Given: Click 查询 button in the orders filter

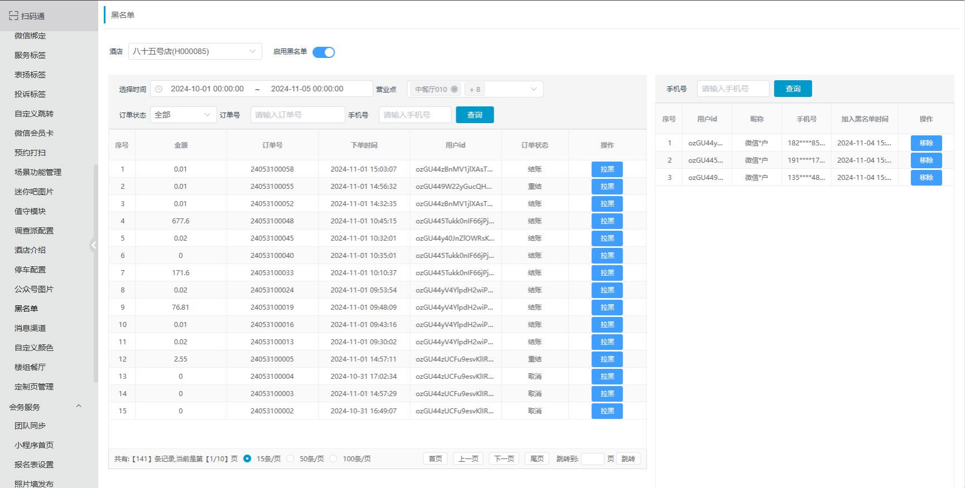Looking at the screenshot, I should [474, 115].
